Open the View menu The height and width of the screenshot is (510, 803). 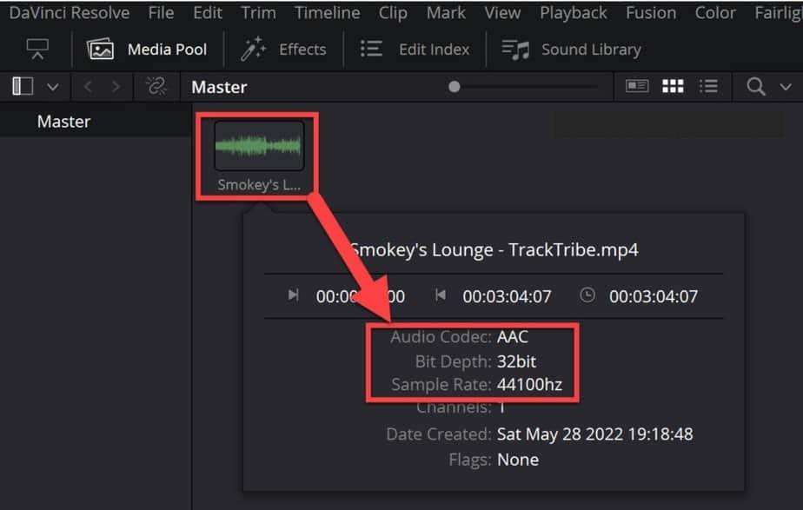(x=502, y=13)
